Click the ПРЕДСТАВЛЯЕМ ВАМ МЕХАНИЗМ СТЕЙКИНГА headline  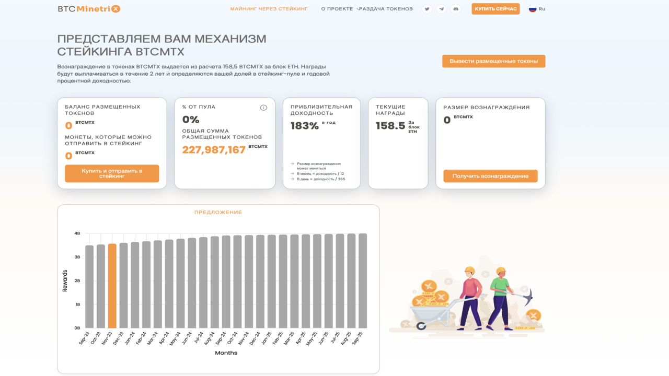162,45
